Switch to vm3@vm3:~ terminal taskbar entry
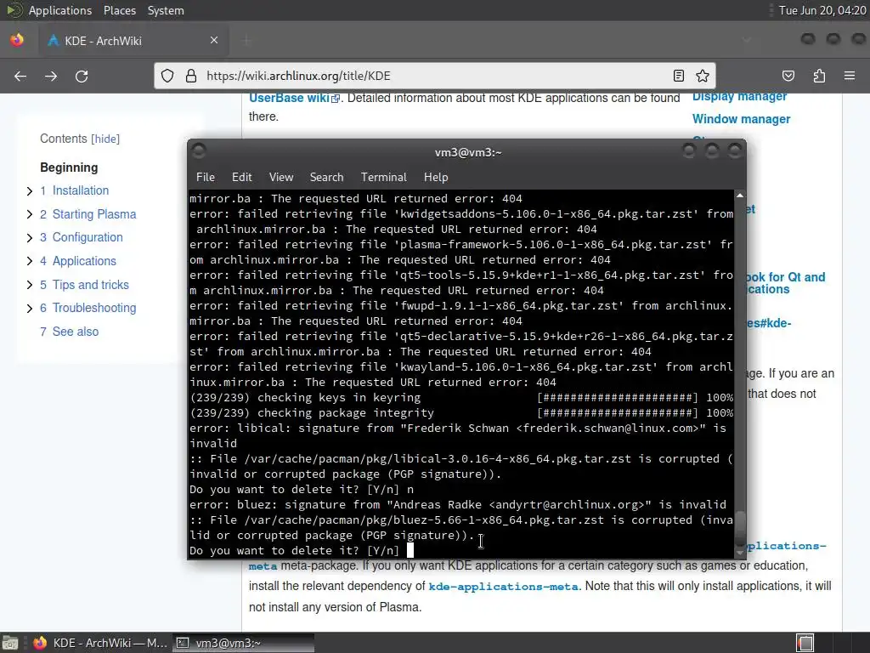Image resolution: width=870 pixels, height=653 pixels. (243, 643)
